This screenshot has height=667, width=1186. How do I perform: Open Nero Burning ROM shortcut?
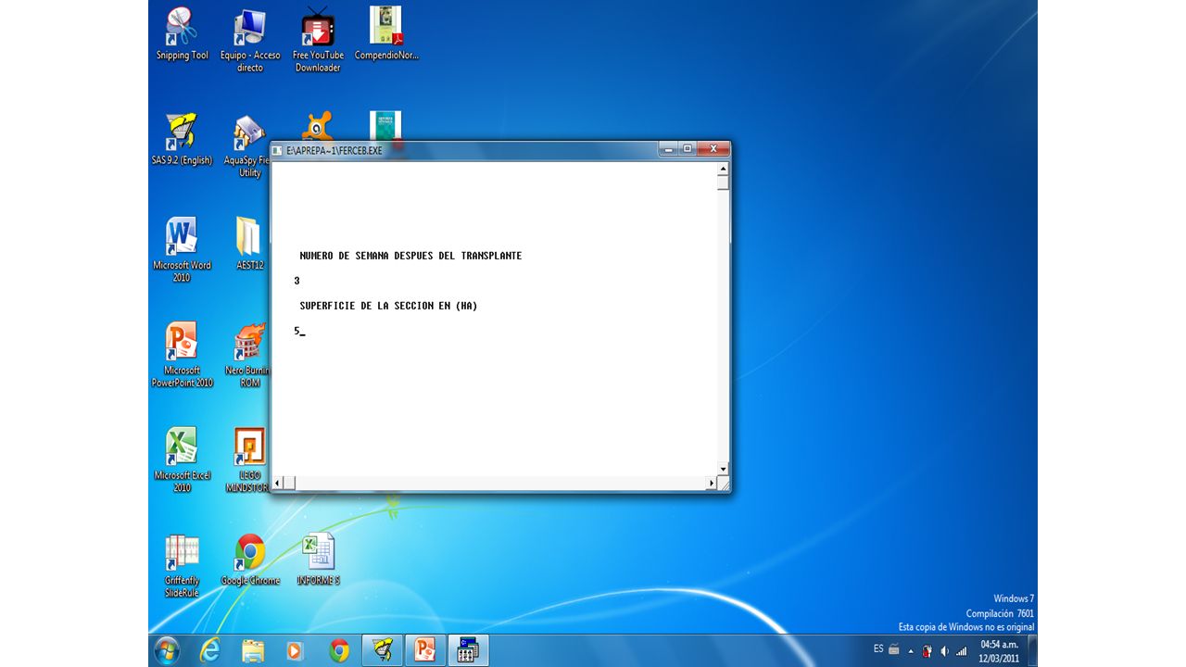point(247,355)
